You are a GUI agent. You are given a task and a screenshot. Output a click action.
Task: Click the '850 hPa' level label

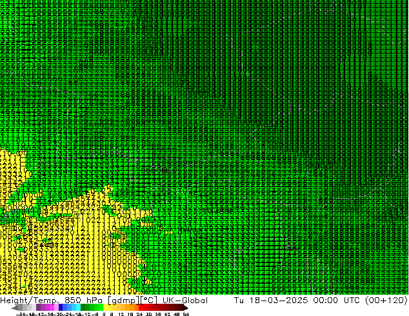(85, 301)
